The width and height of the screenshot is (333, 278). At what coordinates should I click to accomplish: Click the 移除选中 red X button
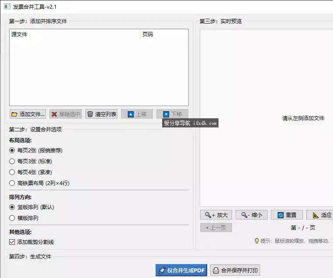point(66,114)
